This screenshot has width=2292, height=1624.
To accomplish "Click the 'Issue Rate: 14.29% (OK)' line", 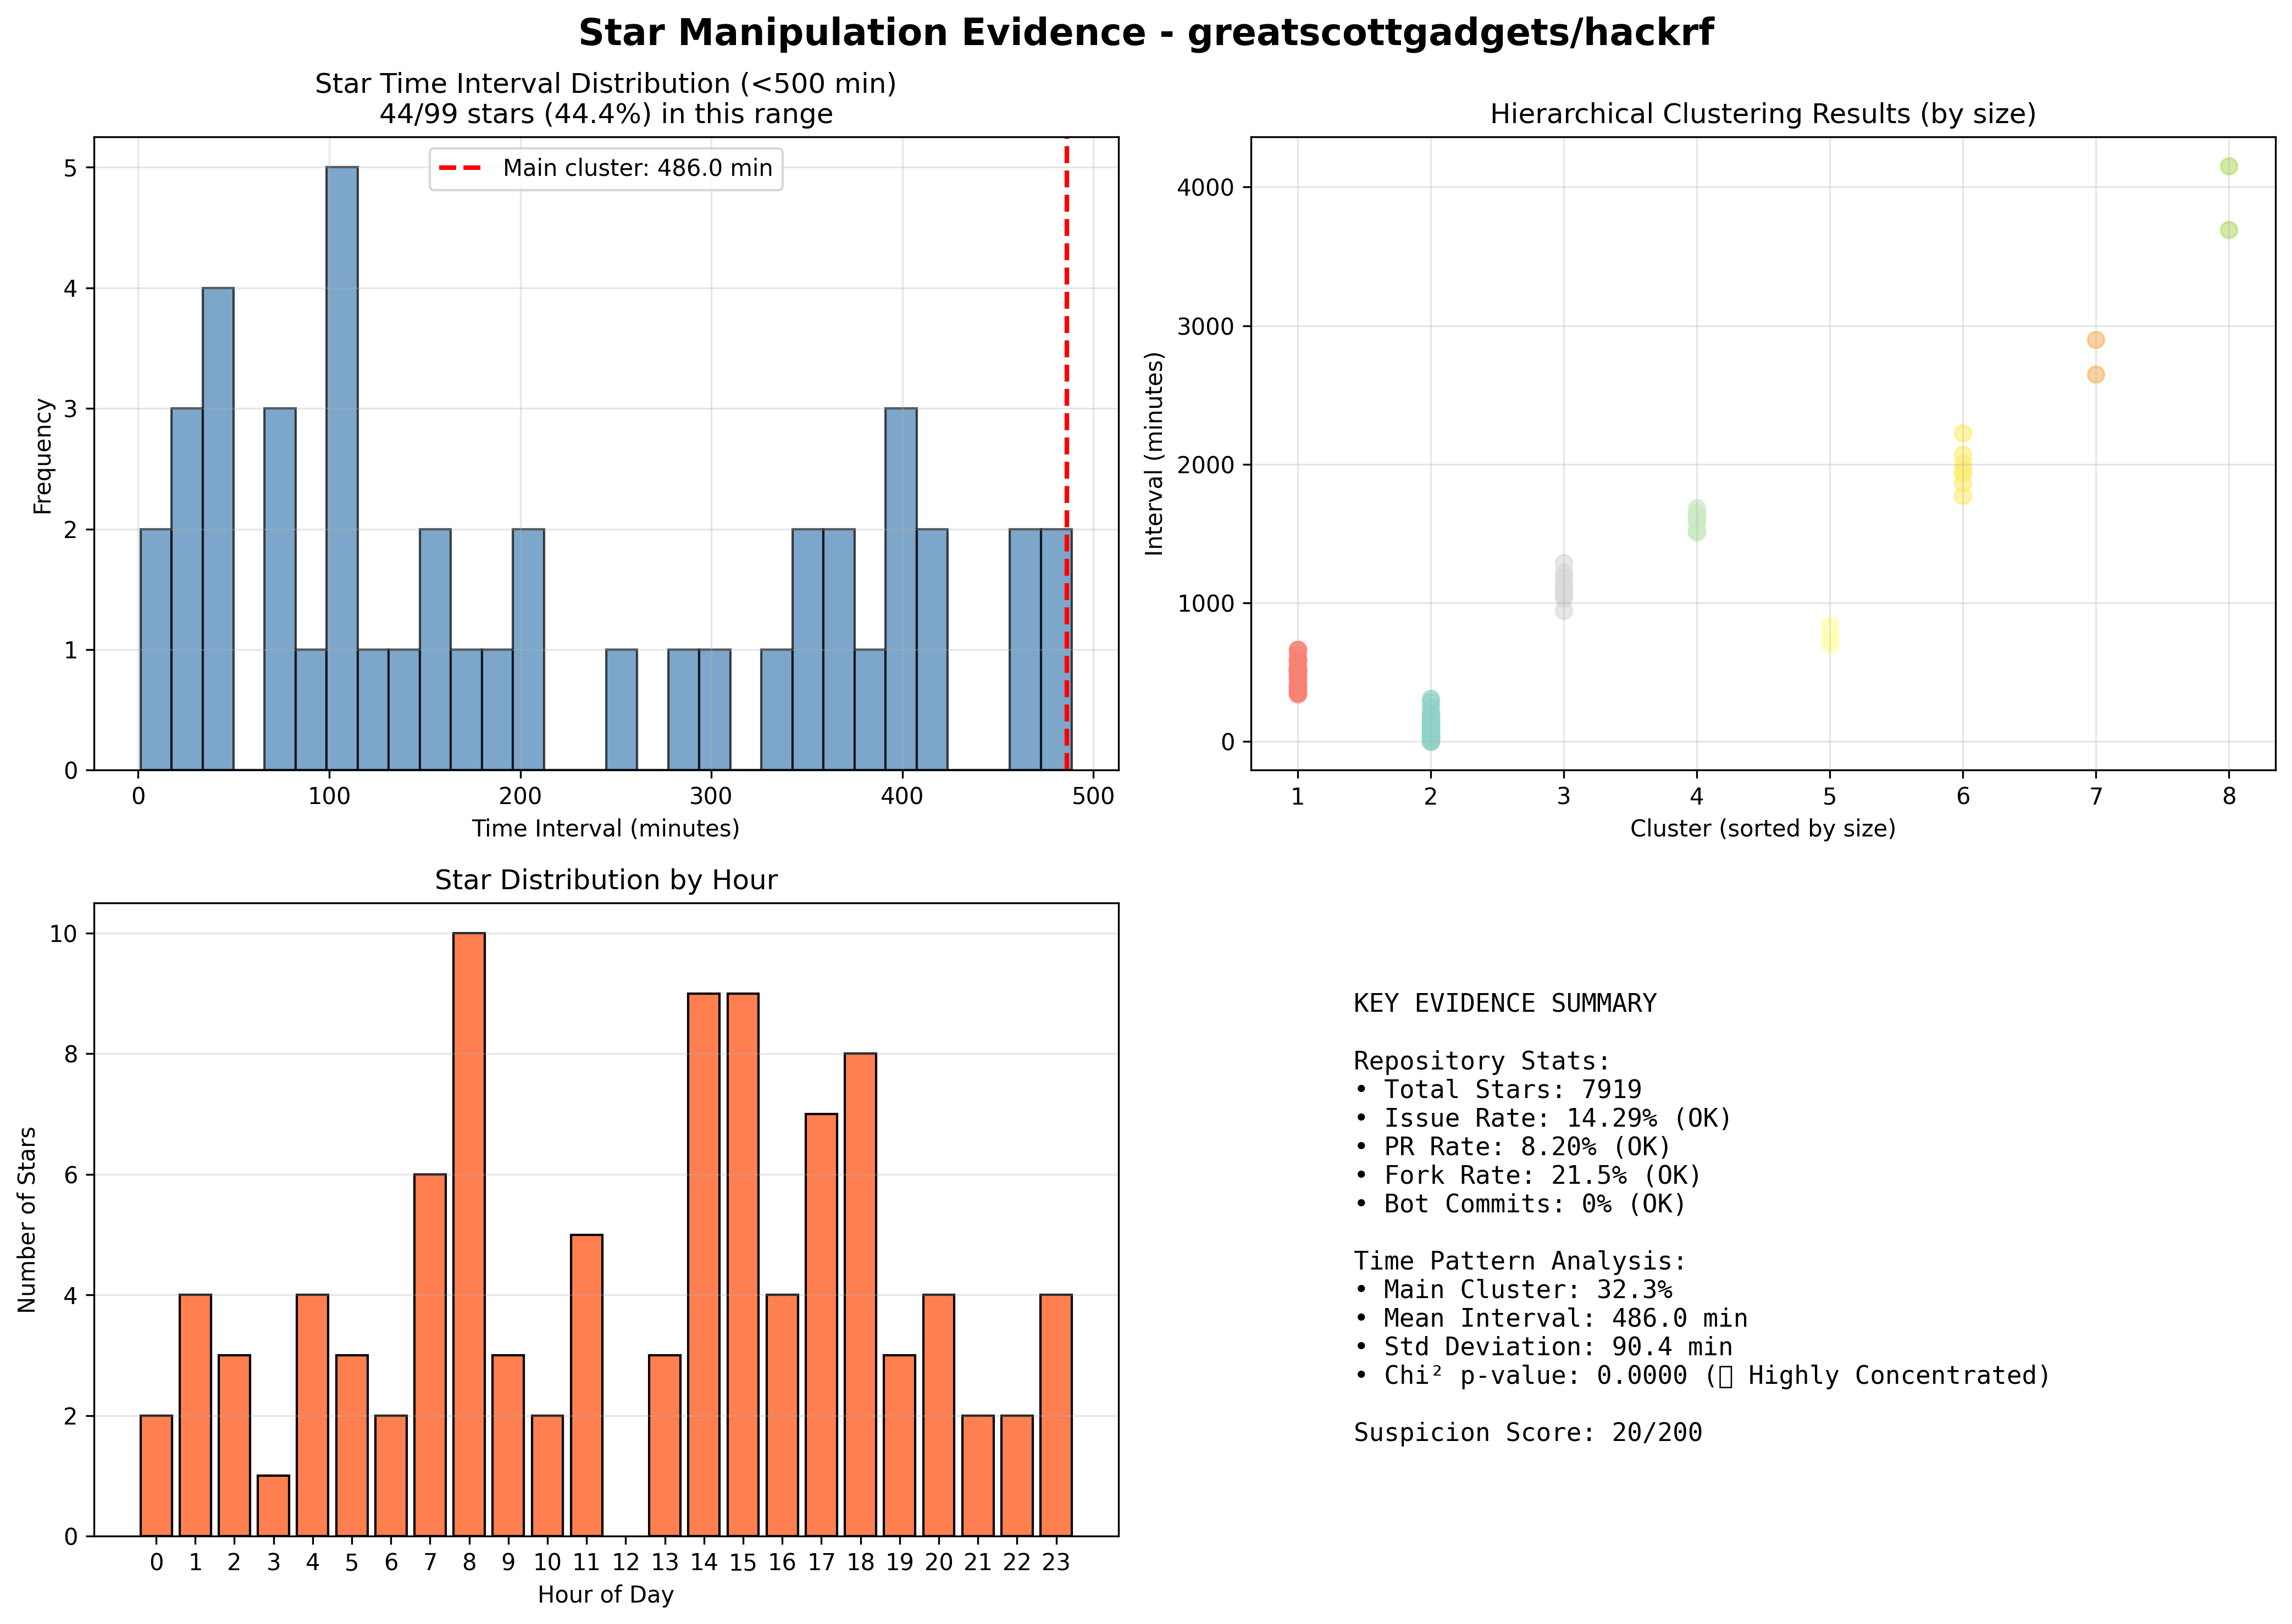I will 1542,1118.
